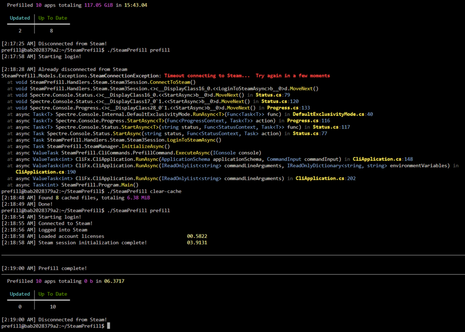Viewport: 465px width, 332px height.
Task: Click 'Main()' in SteamPrefill.Program line
Action: click(x=130, y=185)
